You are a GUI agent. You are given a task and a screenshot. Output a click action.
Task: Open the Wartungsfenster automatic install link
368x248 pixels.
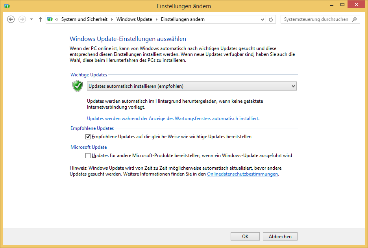[173, 118]
